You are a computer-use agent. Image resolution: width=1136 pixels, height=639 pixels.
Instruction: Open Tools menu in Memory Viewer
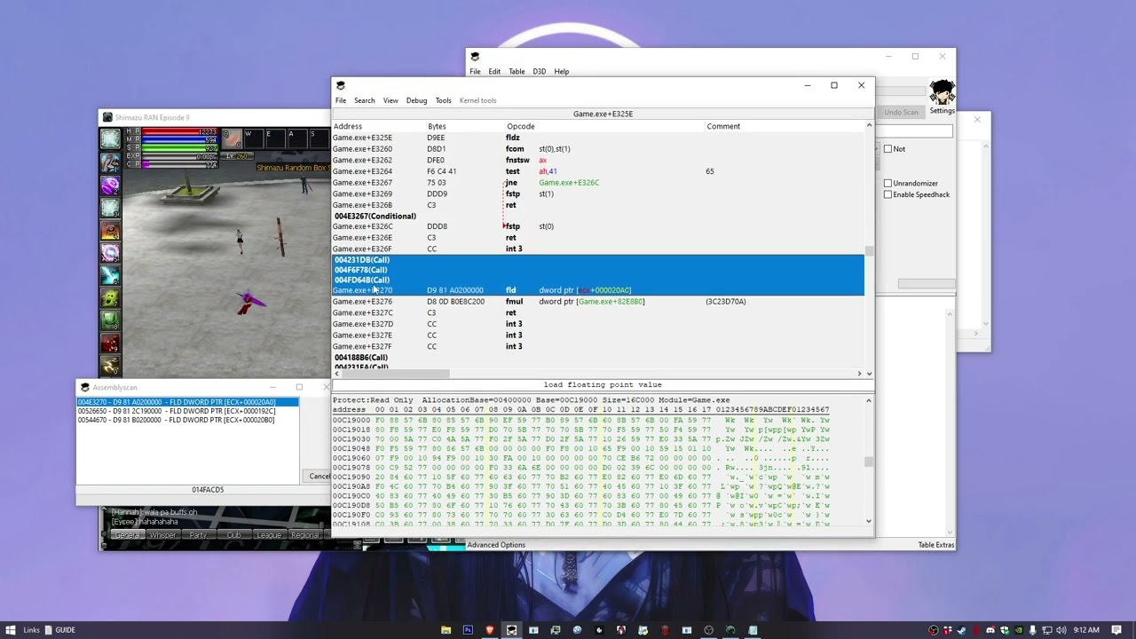443,100
